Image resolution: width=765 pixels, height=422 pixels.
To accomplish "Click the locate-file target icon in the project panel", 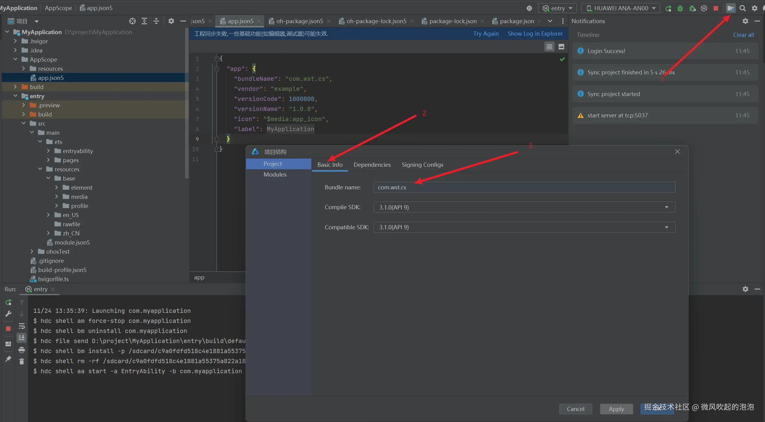I will (x=132, y=21).
